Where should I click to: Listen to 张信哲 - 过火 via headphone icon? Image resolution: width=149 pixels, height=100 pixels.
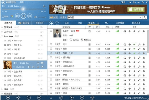[x=125, y=45]
